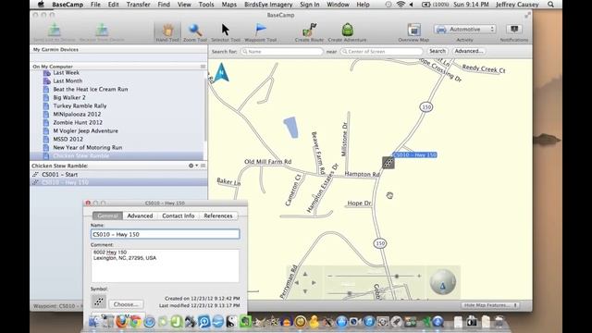Screen dimensions: 592x333
Task: Pan map right with the arrow control
Action: [x=314, y=282]
